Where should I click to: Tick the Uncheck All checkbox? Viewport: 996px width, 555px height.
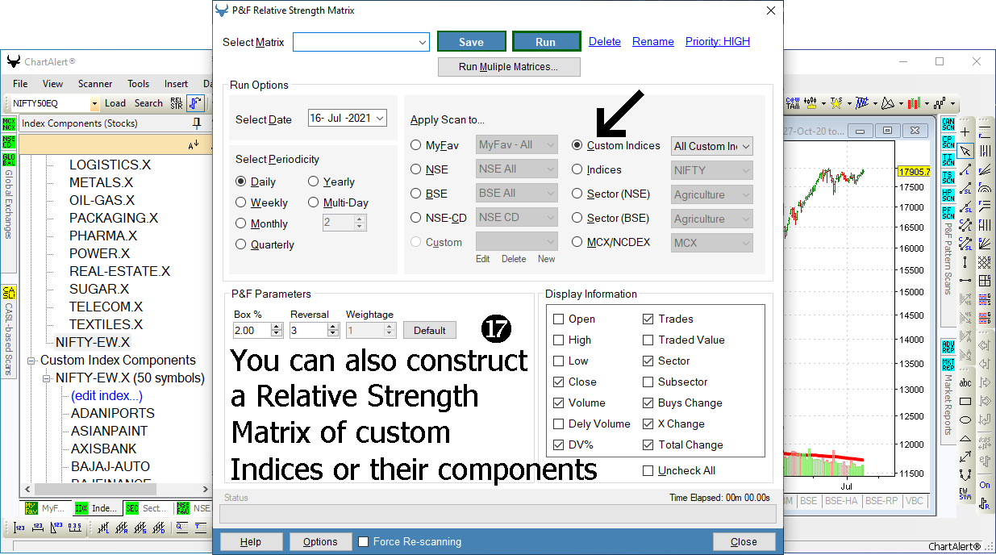[x=648, y=470]
